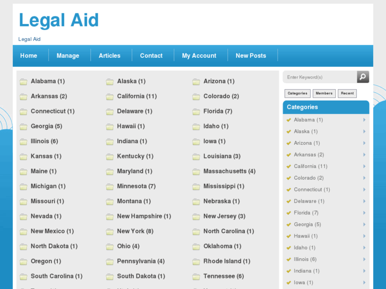Click the Rhode Island folder icon
The width and height of the screenshot is (386, 289).
click(196, 262)
